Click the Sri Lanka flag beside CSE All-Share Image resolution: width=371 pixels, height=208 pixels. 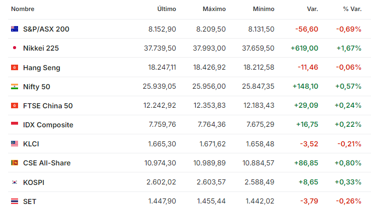tap(15, 163)
